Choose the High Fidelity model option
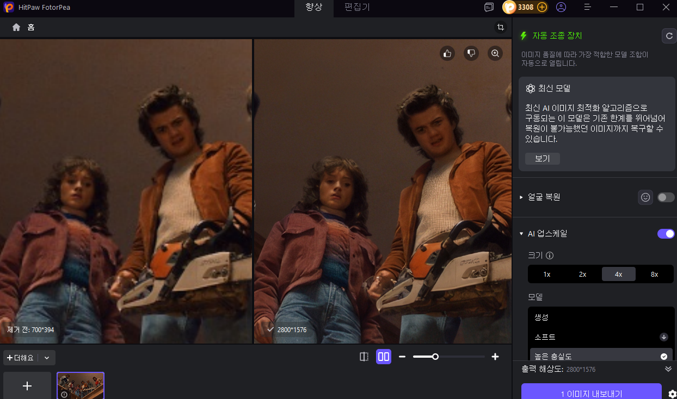677x399 pixels. tap(601, 356)
